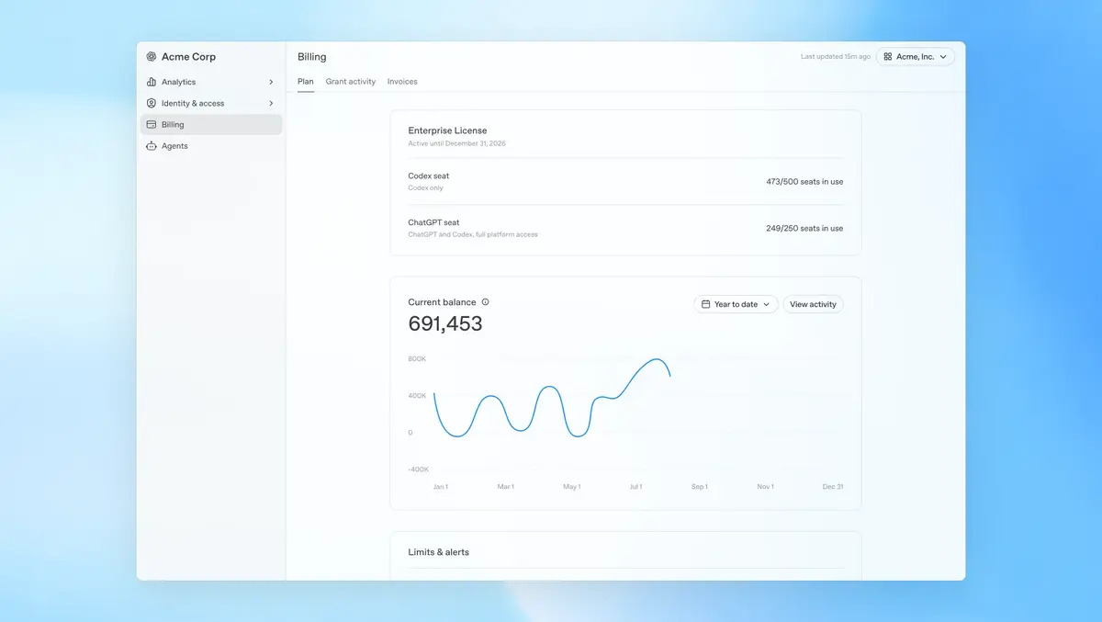Expand the Analytics chevron
The height and width of the screenshot is (622, 1102).
[x=271, y=82]
